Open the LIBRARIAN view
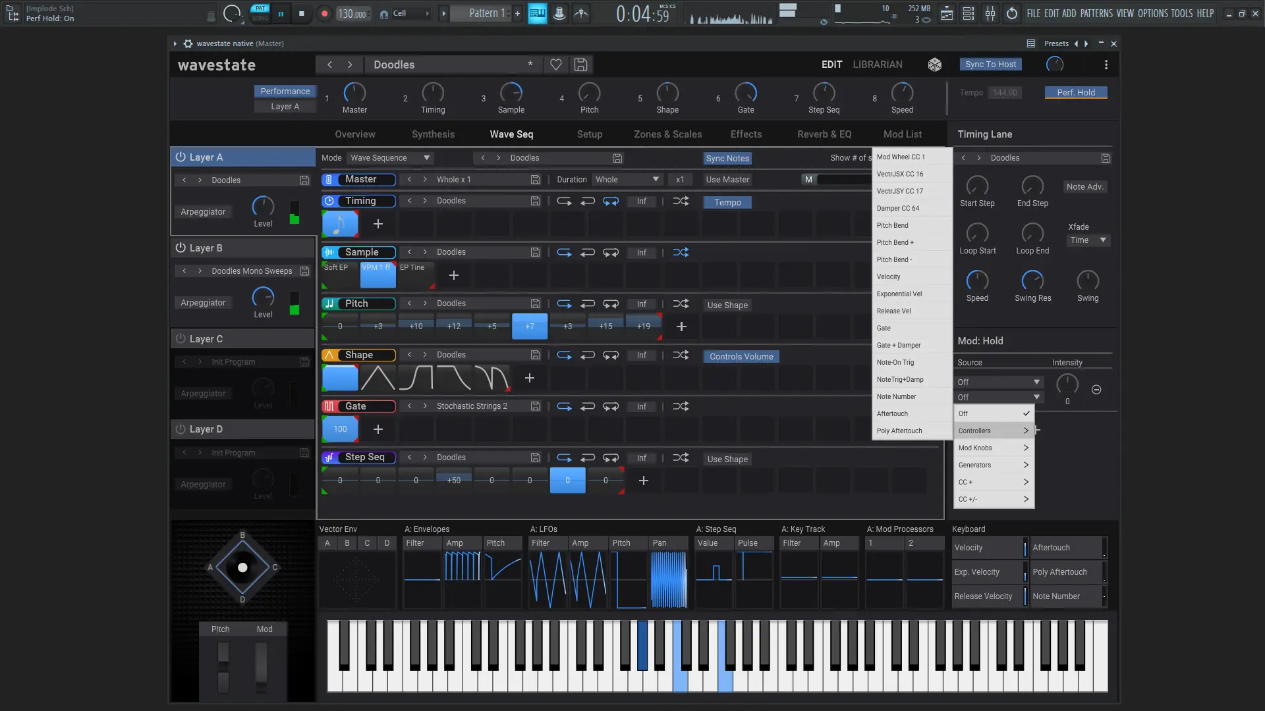This screenshot has height=711, width=1265. pos(878,65)
